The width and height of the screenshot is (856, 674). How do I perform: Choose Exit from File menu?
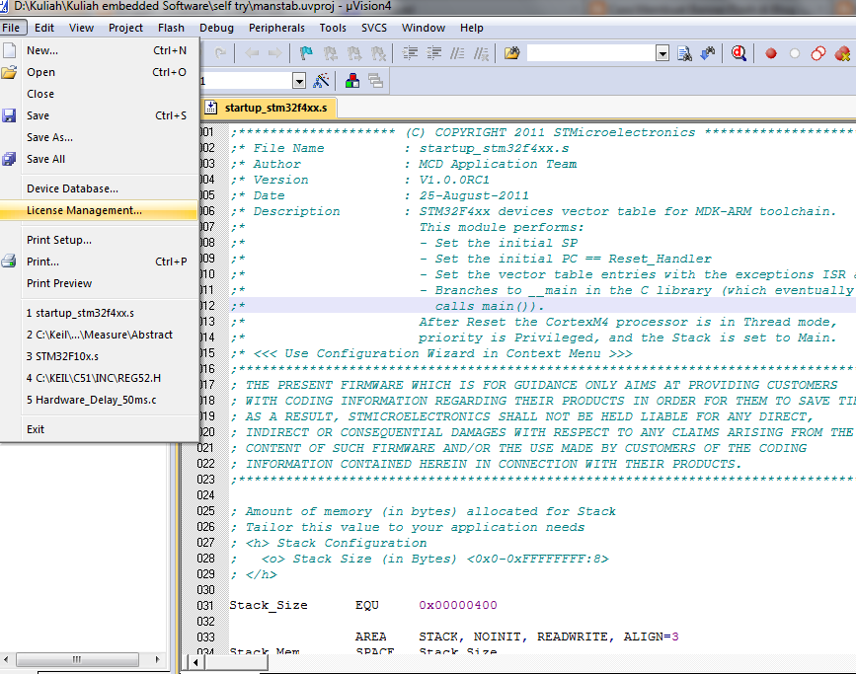pyautogui.click(x=100, y=429)
